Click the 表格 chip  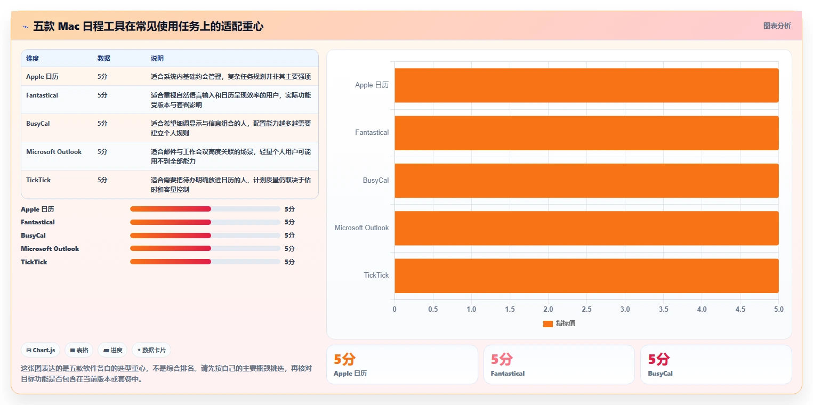pos(79,350)
